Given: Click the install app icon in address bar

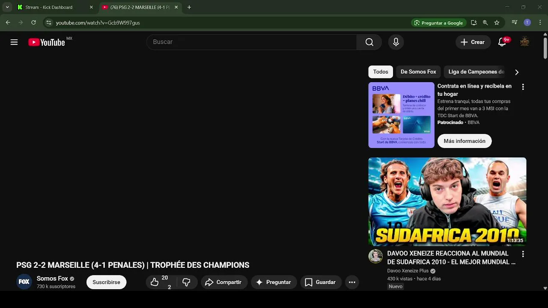Looking at the screenshot, I should [x=474, y=23].
